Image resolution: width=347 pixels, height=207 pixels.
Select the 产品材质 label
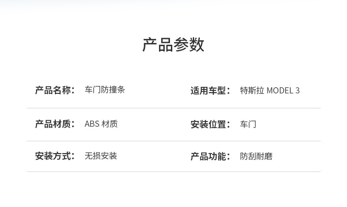54,124
